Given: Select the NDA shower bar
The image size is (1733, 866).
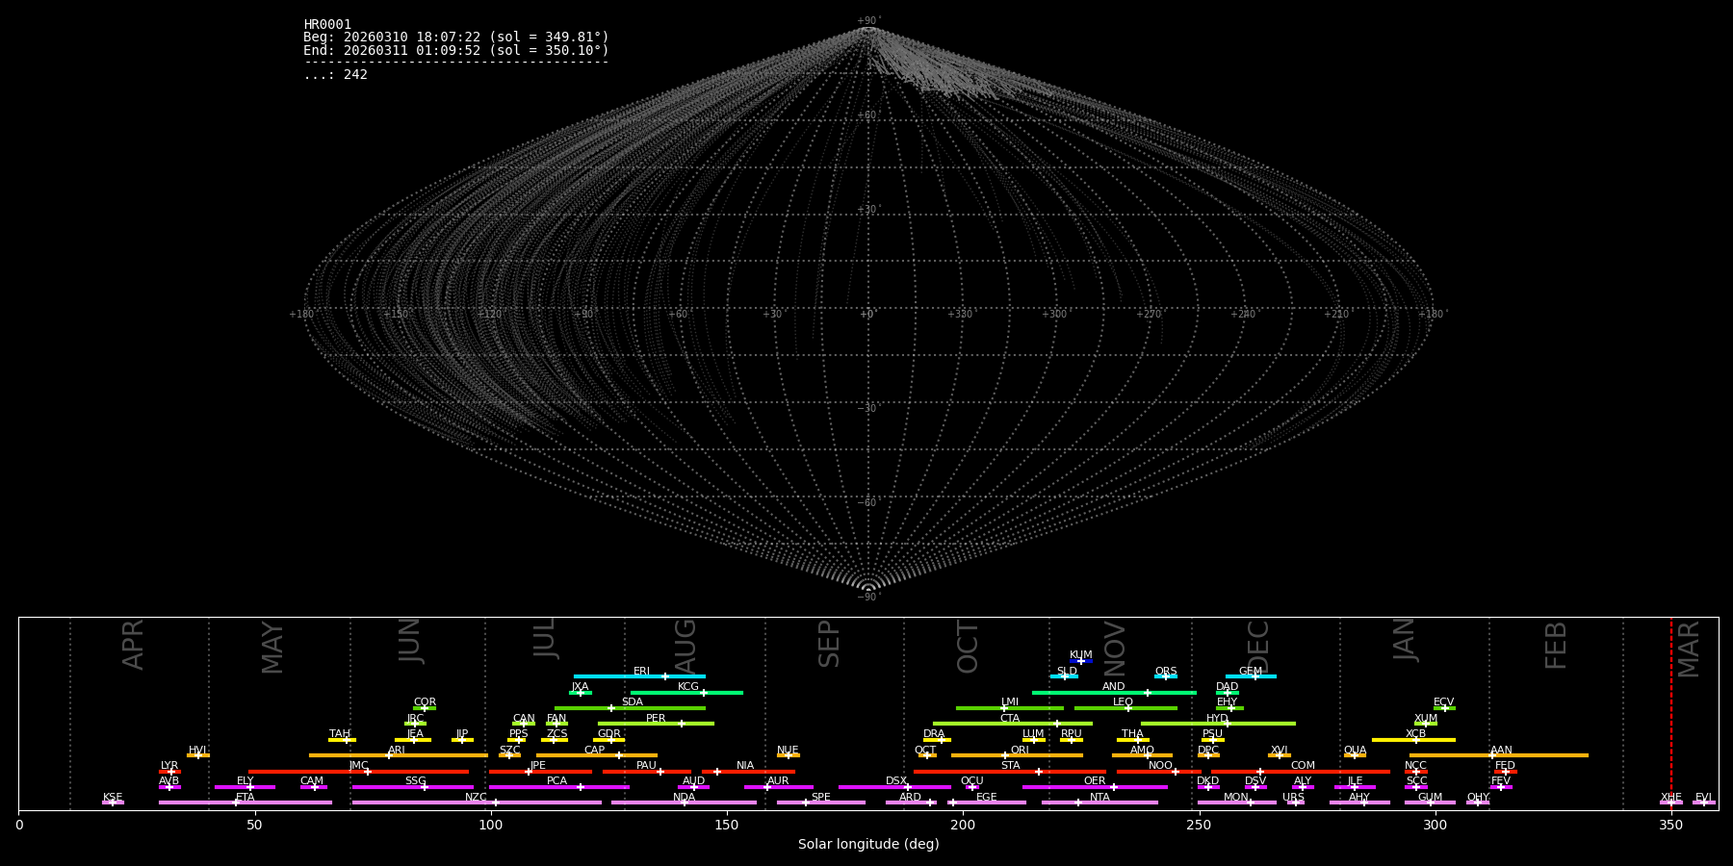Looking at the screenshot, I should click(684, 802).
